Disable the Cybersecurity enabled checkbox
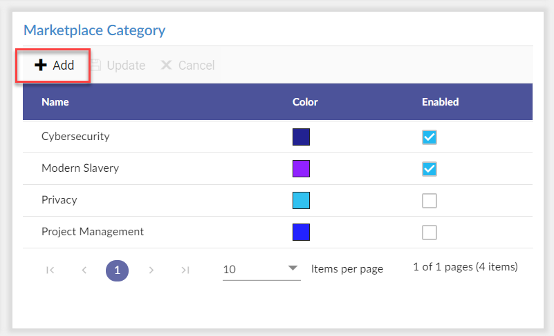The width and height of the screenshot is (554, 336). pyautogui.click(x=430, y=137)
